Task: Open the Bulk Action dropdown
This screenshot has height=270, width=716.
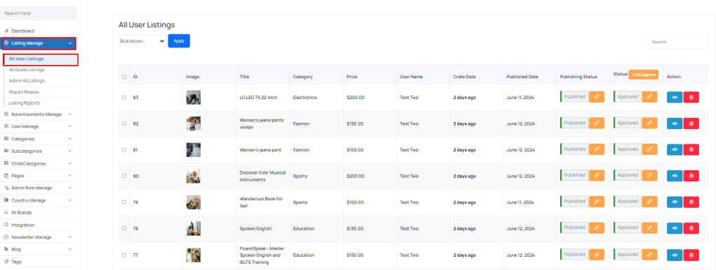Action: (142, 41)
